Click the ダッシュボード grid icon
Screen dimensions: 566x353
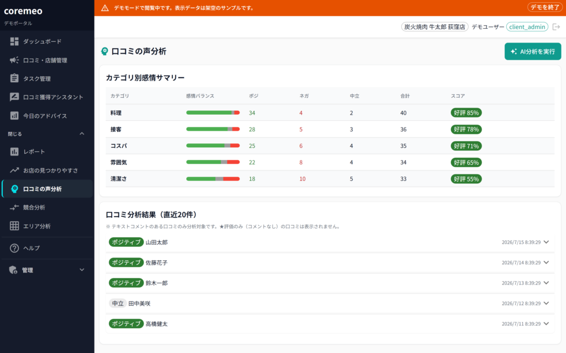[14, 41]
